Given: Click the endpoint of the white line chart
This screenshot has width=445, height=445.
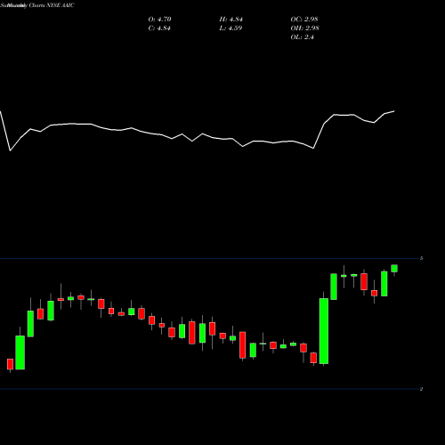Looking at the screenshot, I should [x=394, y=111].
